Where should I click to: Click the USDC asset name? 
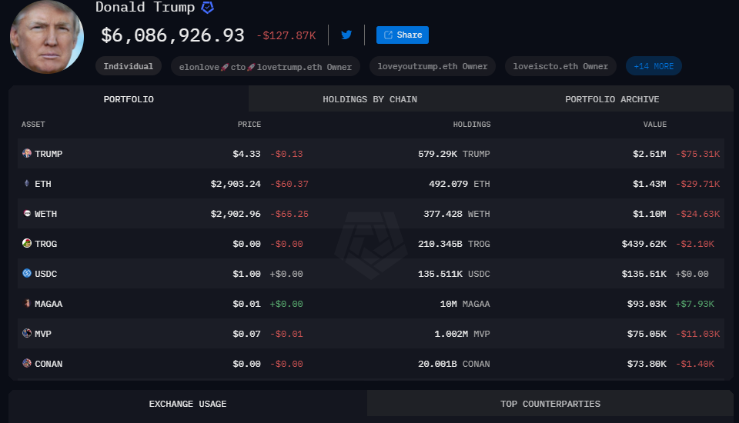45,274
